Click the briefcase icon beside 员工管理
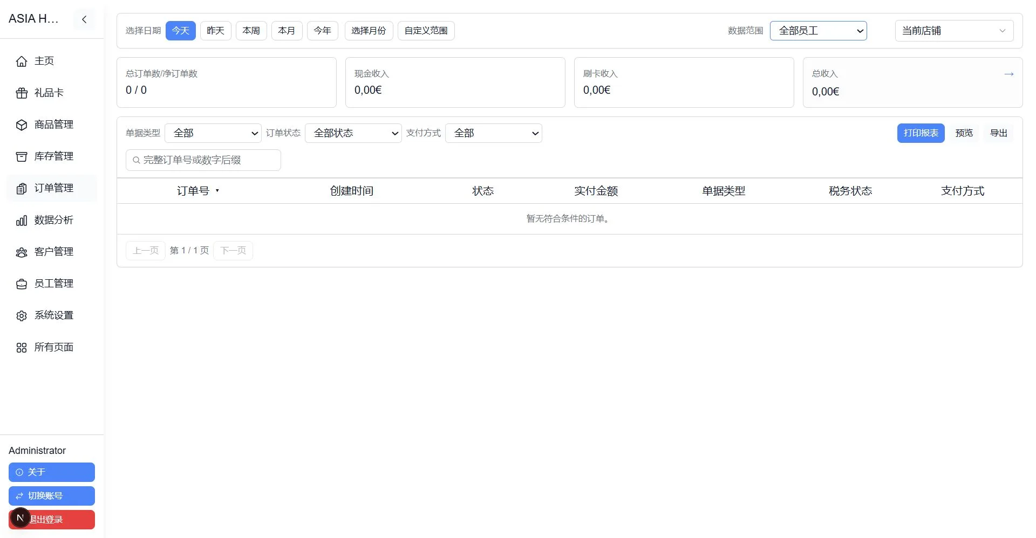 (x=22, y=284)
